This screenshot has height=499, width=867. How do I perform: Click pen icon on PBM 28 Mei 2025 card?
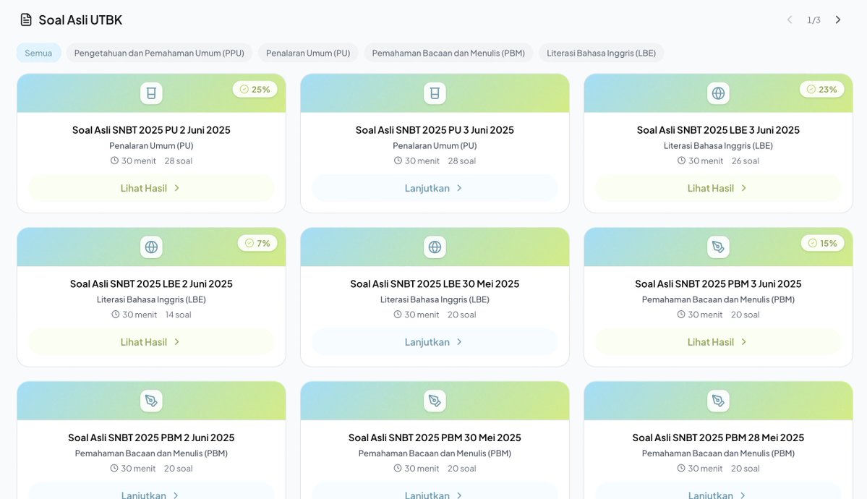pos(718,401)
